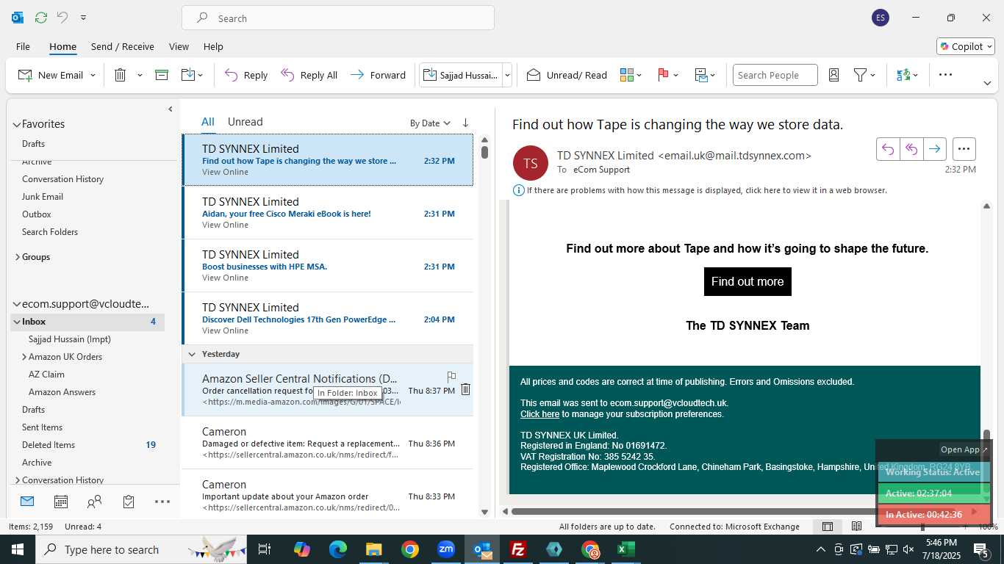This screenshot has width=1004, height=564.
Task: Click the reading pane Reply icon
Action: click(x=888, y=149)
